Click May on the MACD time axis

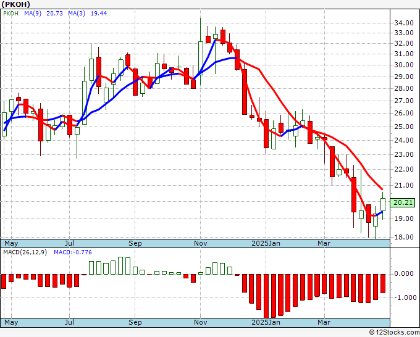[x=11, y=322]
